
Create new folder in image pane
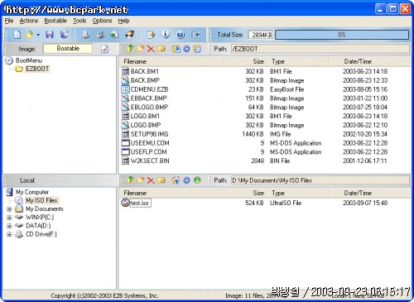tap(140, 49)
